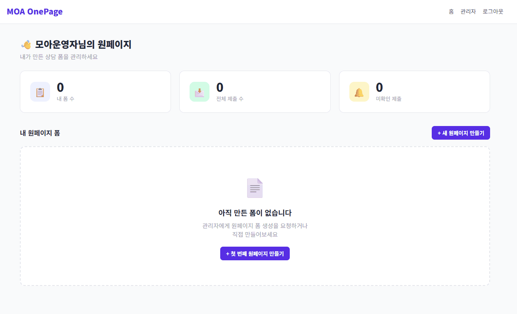Click the 직접 만들어보세요 description text
The image size is (517, 314).
coord(255,234)
